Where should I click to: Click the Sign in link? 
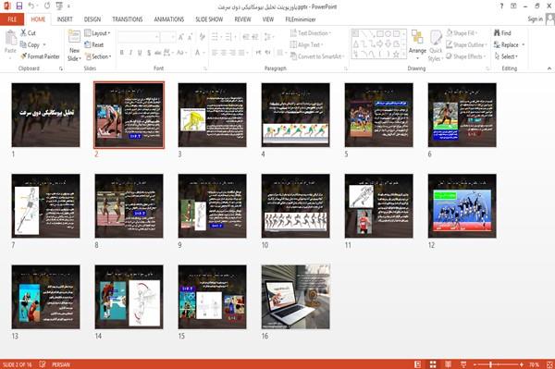(535, 19)
